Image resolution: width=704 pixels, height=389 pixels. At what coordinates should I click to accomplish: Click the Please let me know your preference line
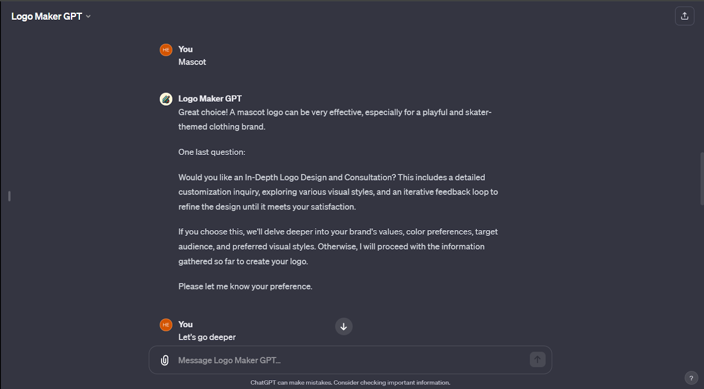point(245,286)
